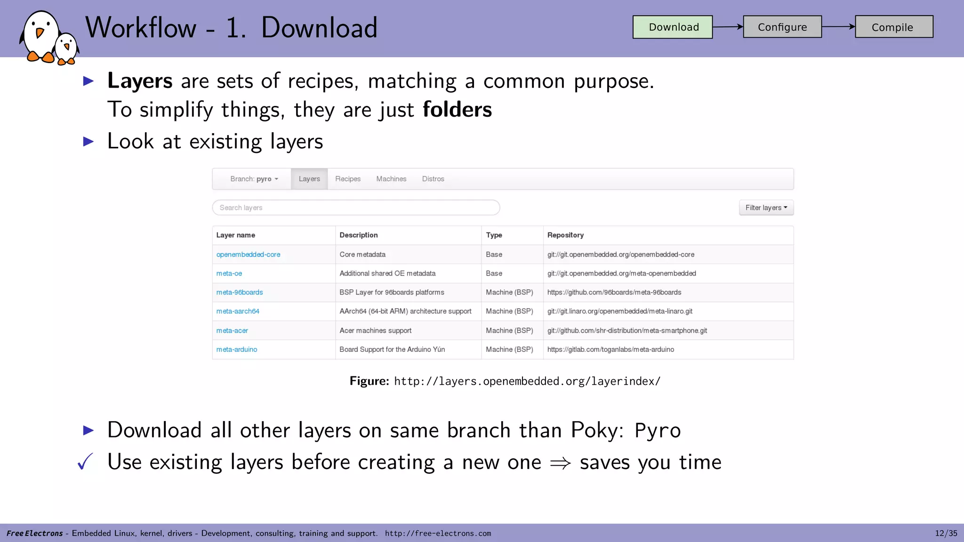
Task: Click github.com/96boards/meta-96boards repository text
Action: 614,292
